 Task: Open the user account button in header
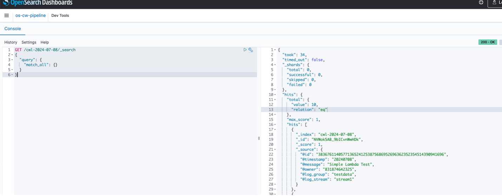pos(495,3)
